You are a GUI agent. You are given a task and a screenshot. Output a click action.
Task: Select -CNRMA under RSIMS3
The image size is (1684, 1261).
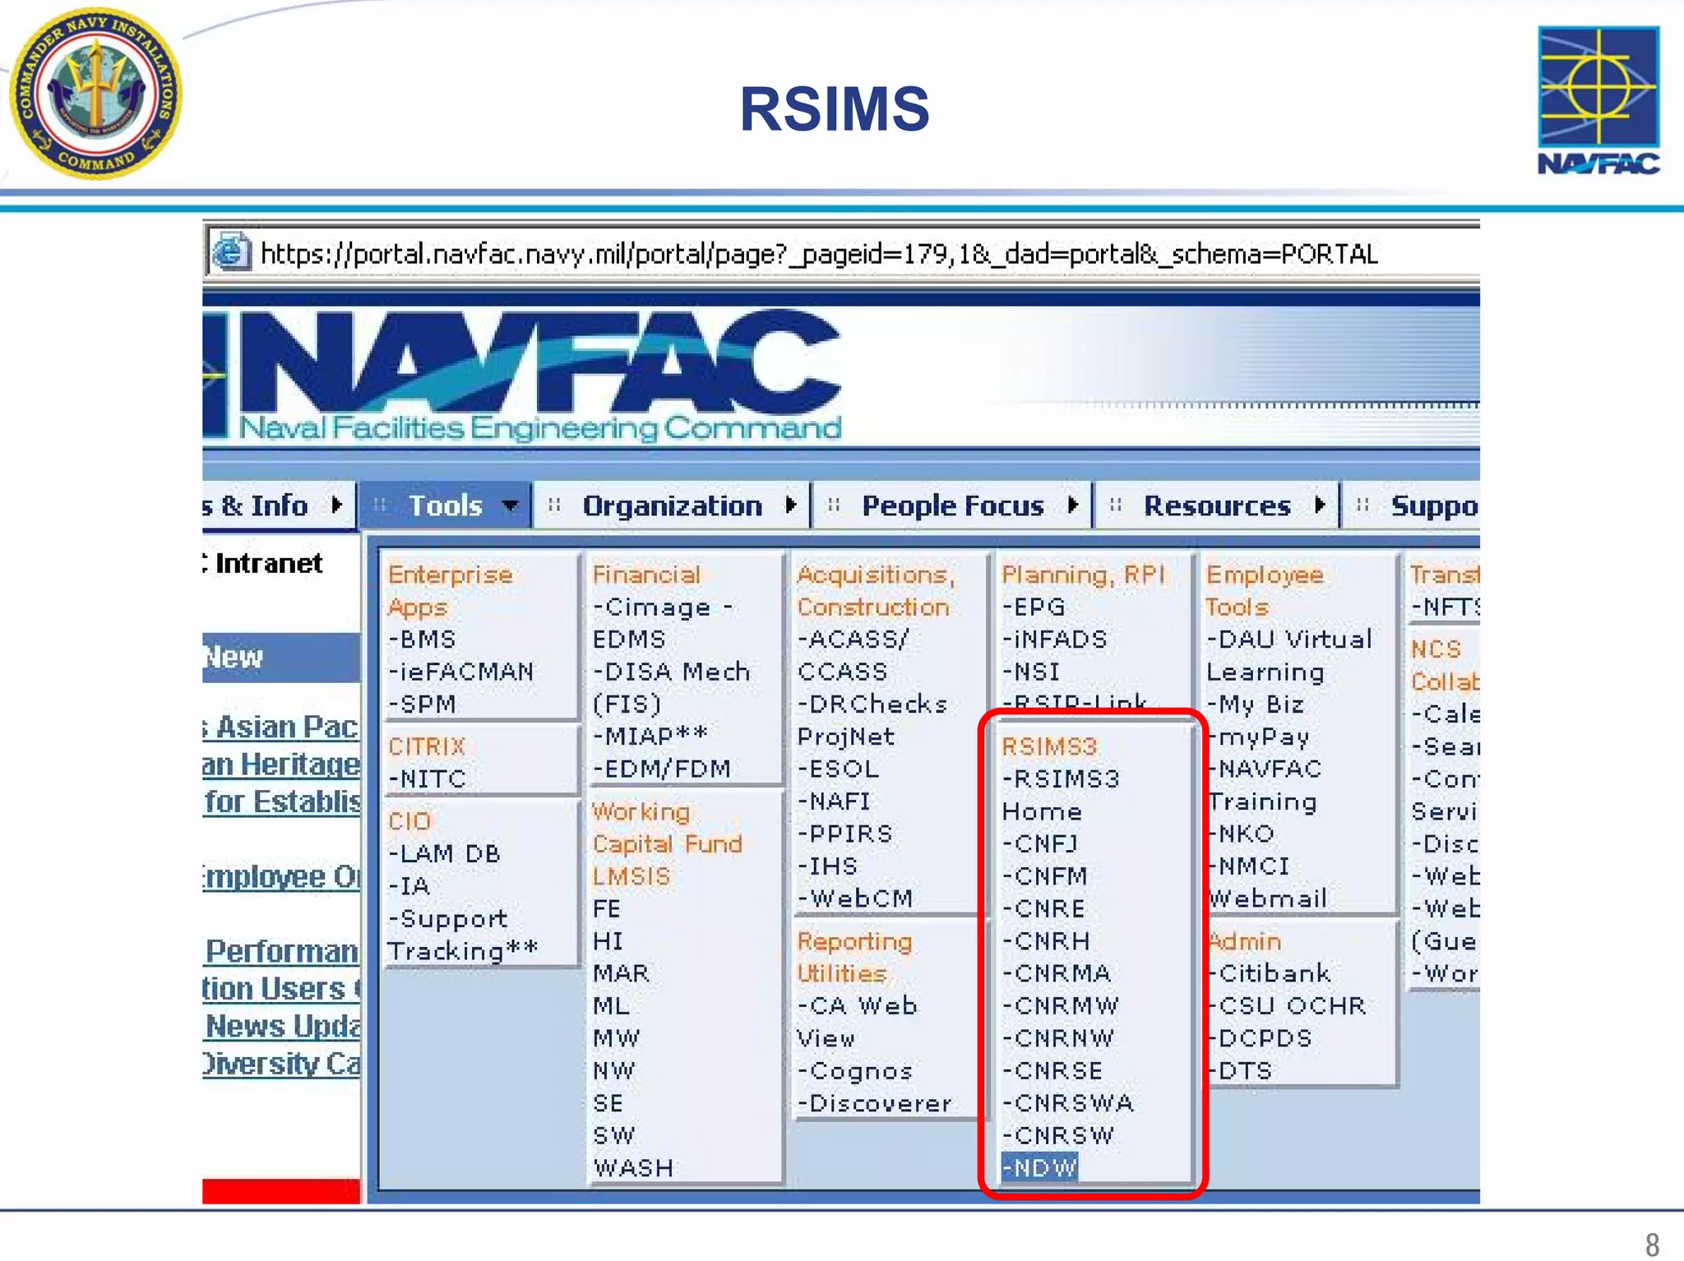pyautogui.click(x=1057, y=973)
